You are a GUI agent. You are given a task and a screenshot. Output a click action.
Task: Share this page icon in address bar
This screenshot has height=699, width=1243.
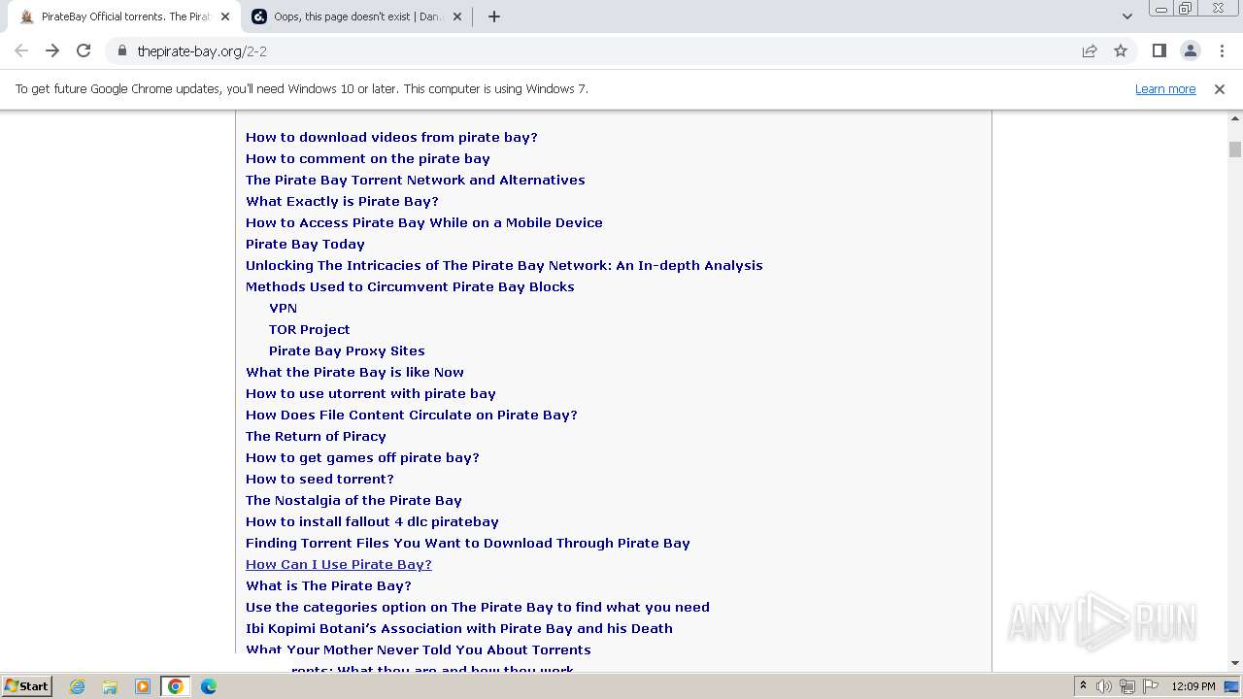[1090, 50]
